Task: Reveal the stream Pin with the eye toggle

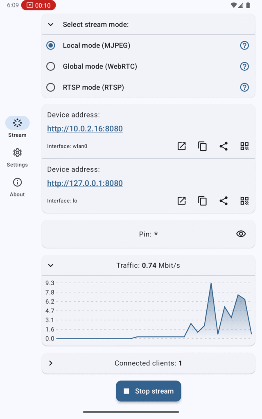Action: 241,234
